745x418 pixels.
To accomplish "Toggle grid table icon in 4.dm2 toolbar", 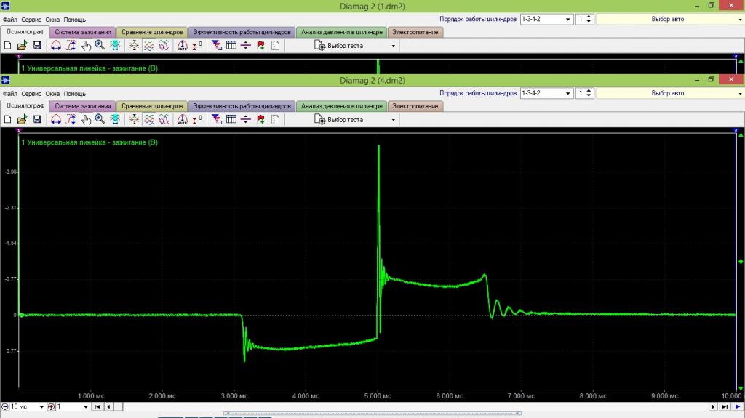I will coord(231,120).
